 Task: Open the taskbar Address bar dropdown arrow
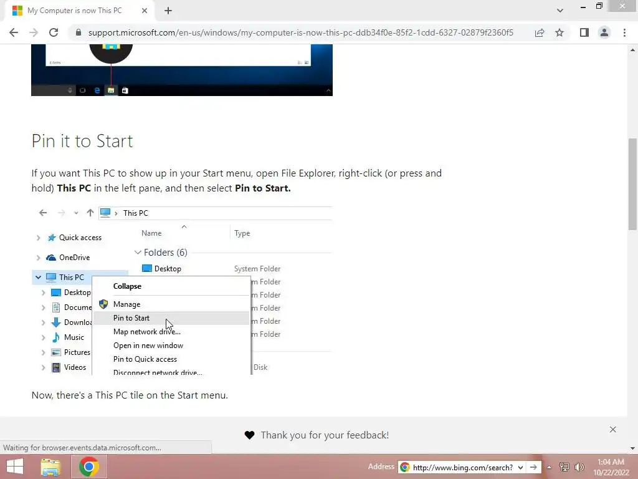520,467
